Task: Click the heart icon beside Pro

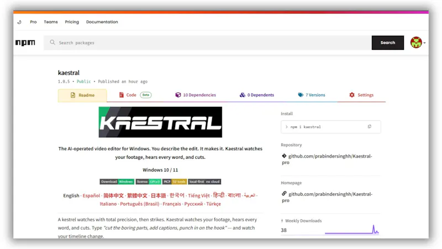Action: click(19, 22)
